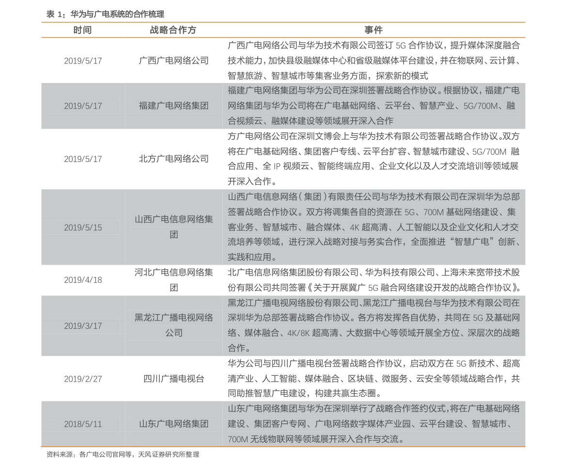Select the 福建广电网络集团 partner cell
The height and width of the screenshot is (468, 577).
click(x=174, y=106)
